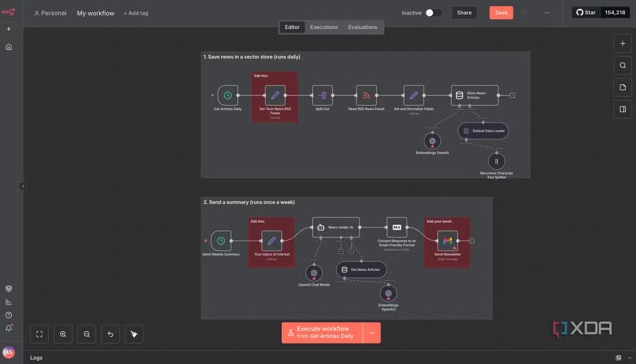The width and height of the screenshot is (636, 364).
Task: Toggle the workflow Inactive switch
Action: (x=433, y=13)
